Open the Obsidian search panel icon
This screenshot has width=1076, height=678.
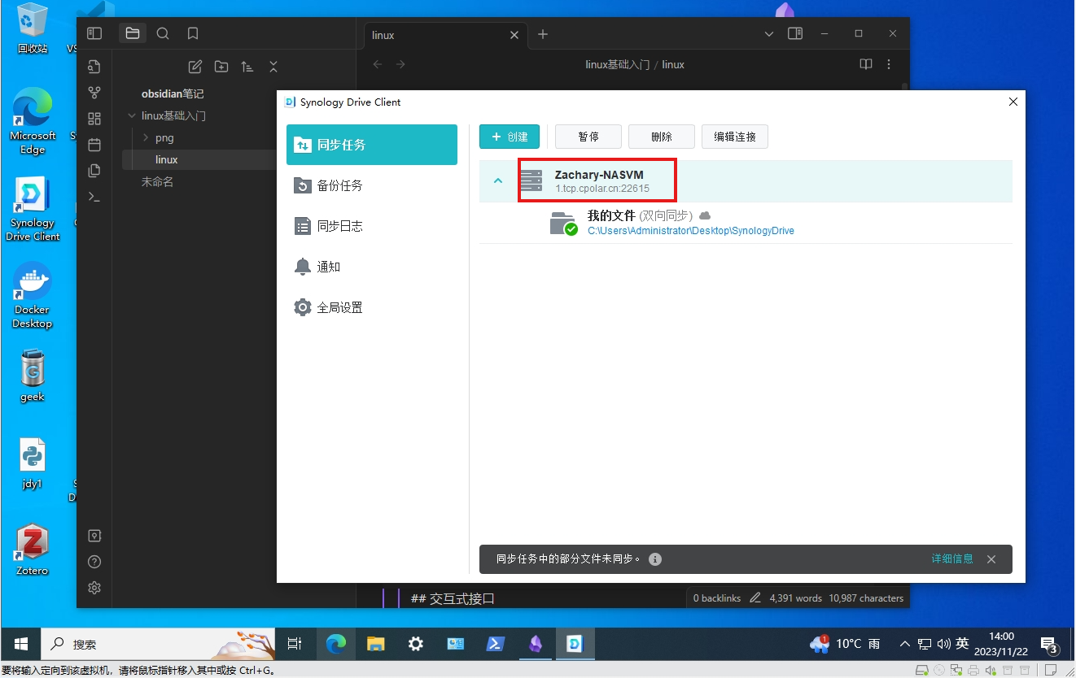(163, 33)
